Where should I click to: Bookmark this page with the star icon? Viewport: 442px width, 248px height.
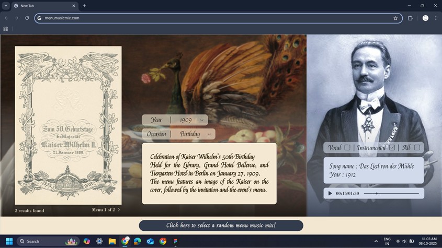pos(395,18)
